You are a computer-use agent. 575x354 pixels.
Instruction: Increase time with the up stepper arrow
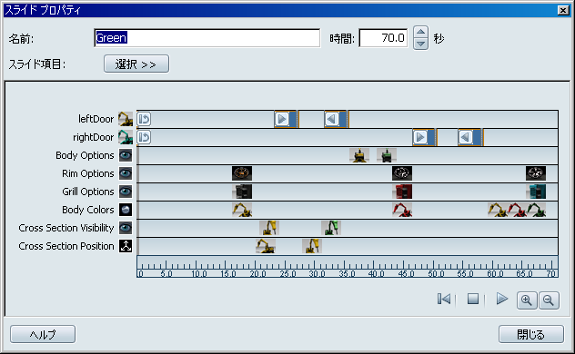click(421, 32)
